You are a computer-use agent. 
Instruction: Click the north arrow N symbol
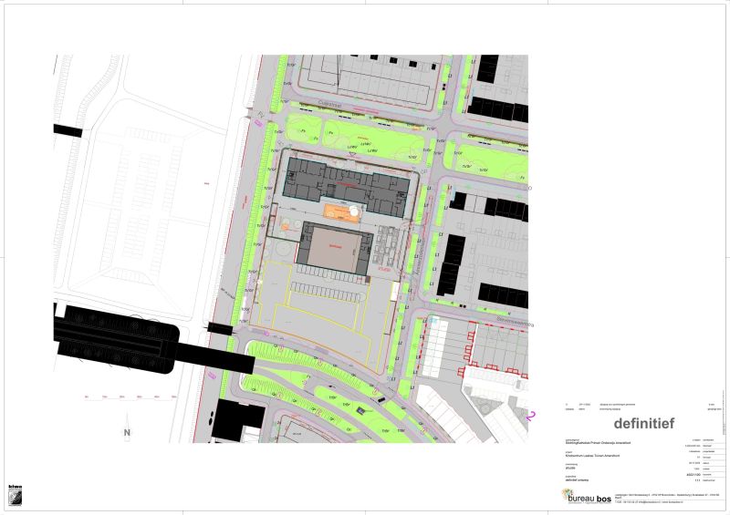pyautogui.click(x=128, y=432)
